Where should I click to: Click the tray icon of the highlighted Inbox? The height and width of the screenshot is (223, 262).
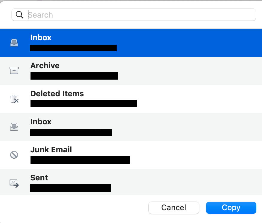click(14, 43)
